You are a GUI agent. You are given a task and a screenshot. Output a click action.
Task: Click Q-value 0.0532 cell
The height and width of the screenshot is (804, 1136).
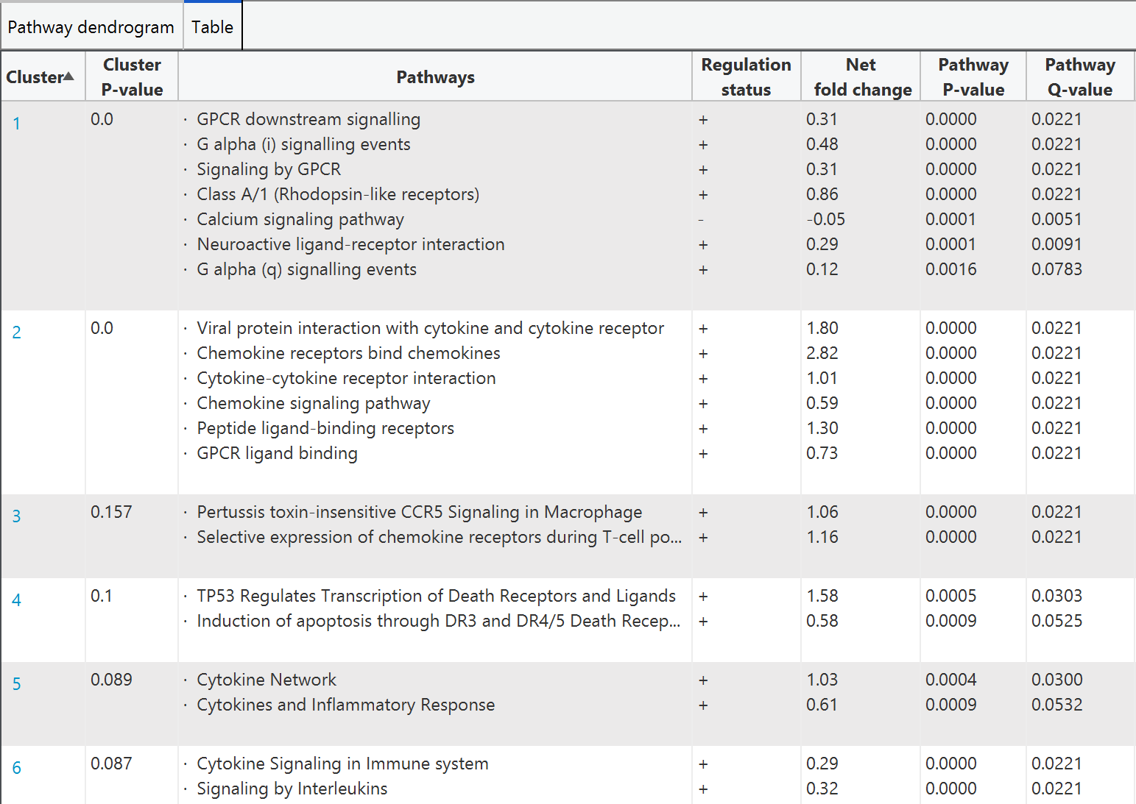pyautogui.click(x=1056, y=705)
